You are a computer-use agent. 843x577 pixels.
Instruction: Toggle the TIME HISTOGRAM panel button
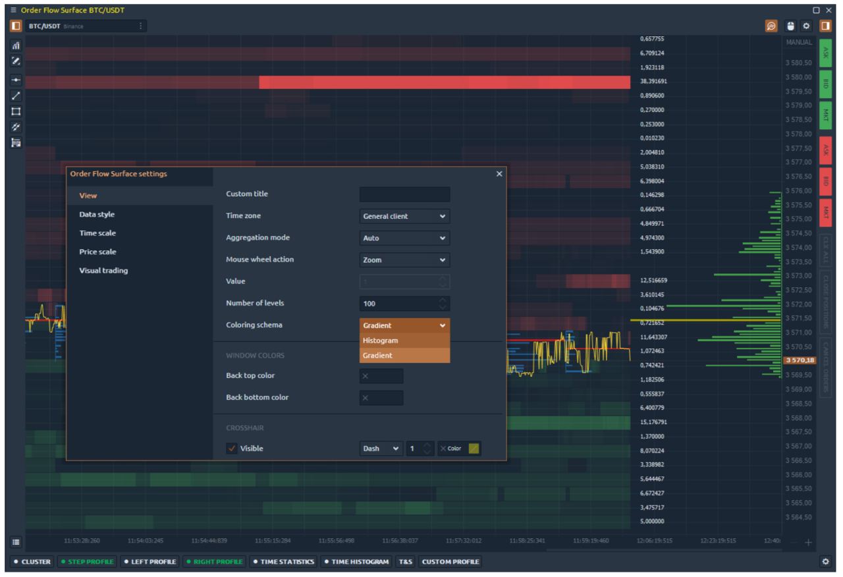tap(358, 562)
